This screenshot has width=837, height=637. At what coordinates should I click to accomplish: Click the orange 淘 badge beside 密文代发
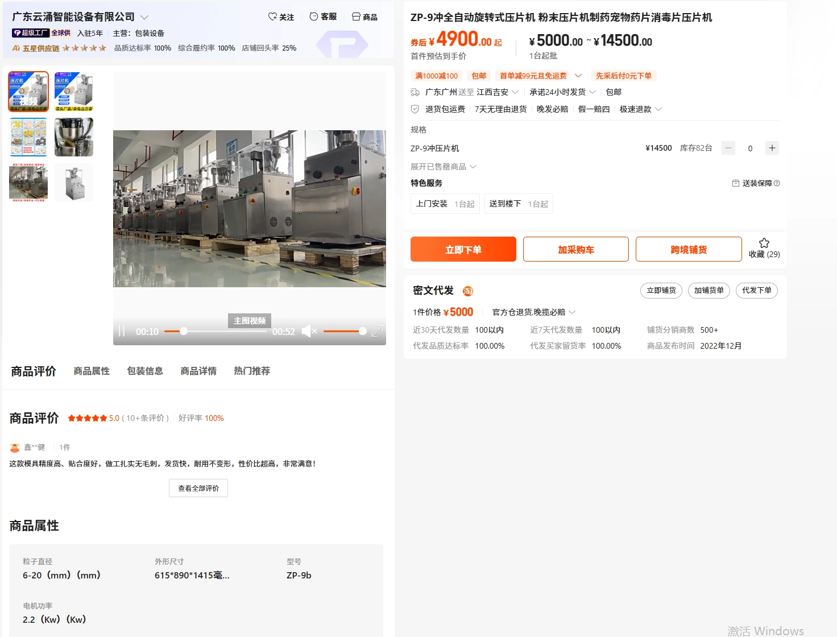tap(467, 291)
